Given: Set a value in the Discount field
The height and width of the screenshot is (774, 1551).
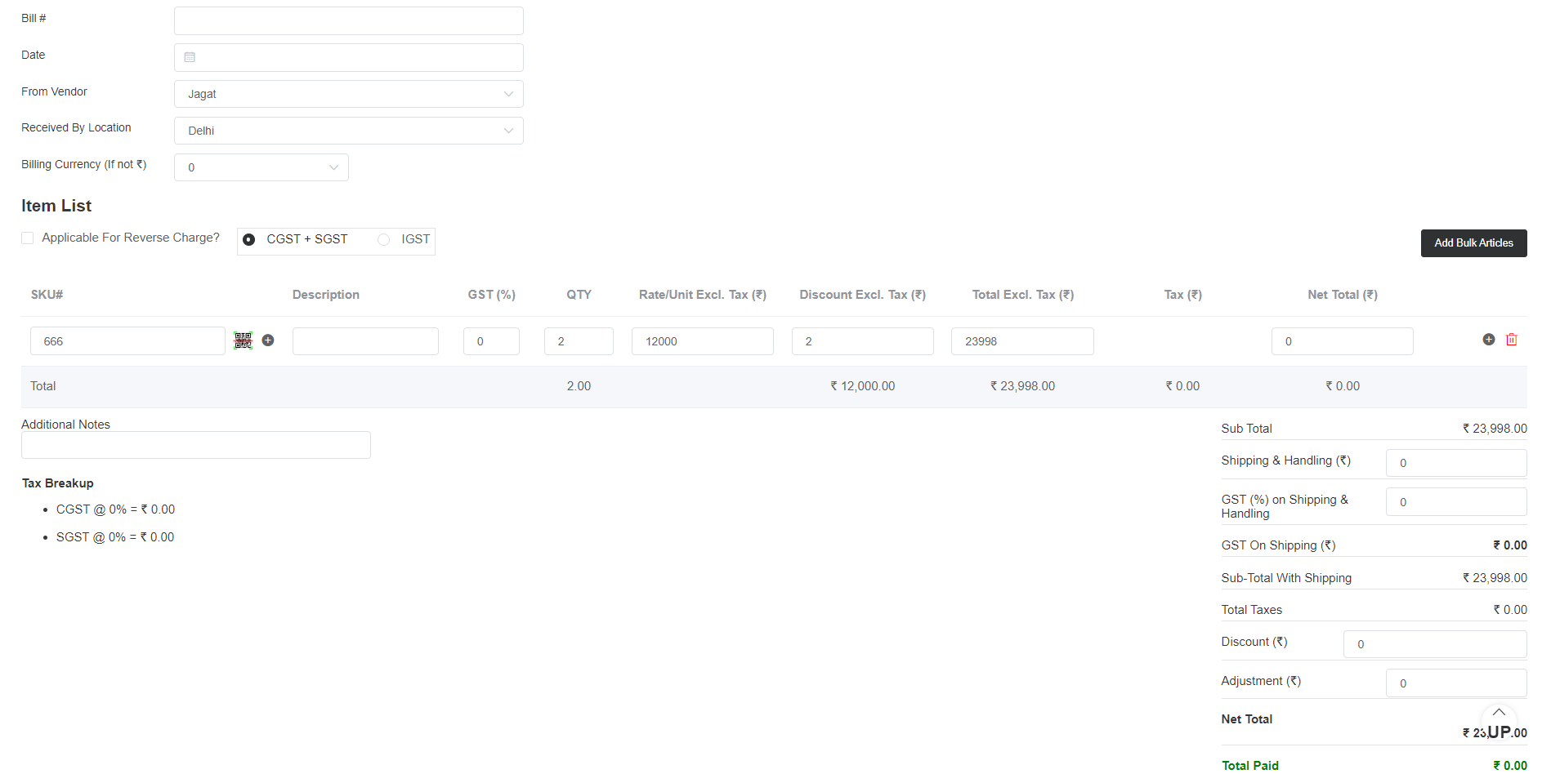Looking at the screenshot, I should 1434,644.
